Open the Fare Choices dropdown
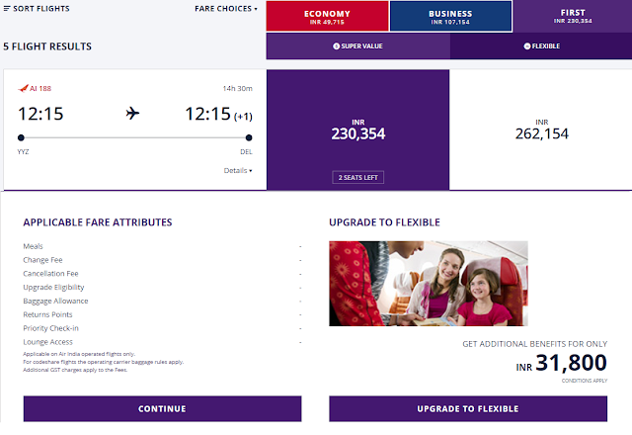632x435 pixels. coord(226,9)
